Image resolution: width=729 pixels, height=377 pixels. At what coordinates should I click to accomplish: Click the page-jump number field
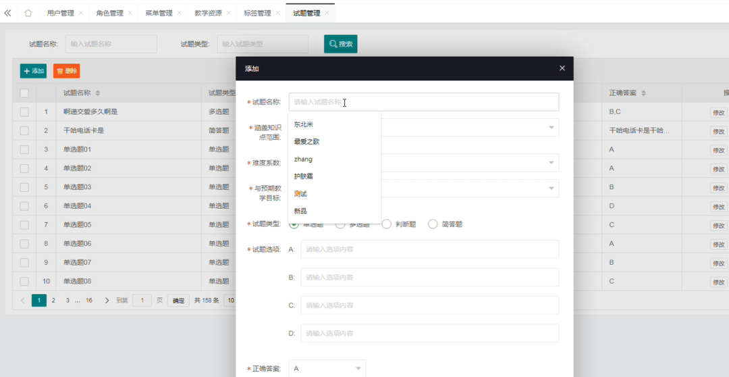142,301
